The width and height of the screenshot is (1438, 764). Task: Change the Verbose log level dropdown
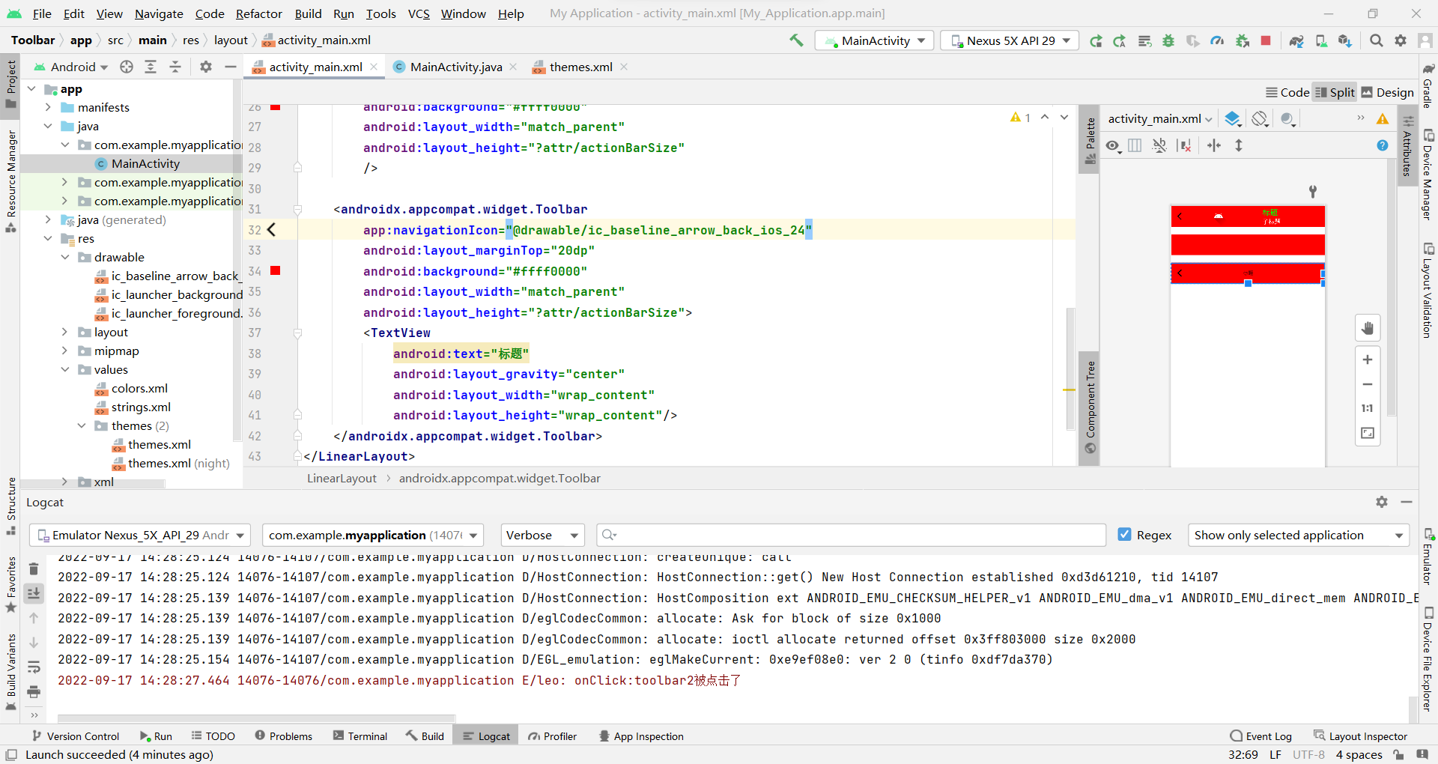click(541, 535)
